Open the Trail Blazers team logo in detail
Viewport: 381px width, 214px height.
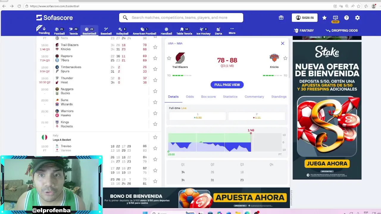click(180, 58)
